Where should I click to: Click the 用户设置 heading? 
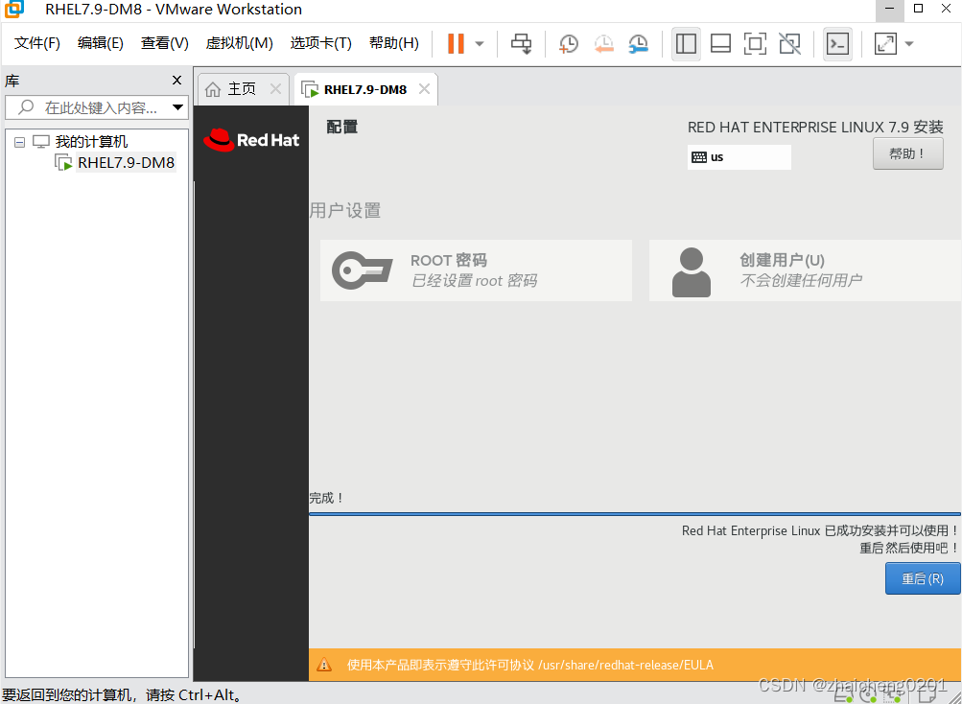[344, 210]
